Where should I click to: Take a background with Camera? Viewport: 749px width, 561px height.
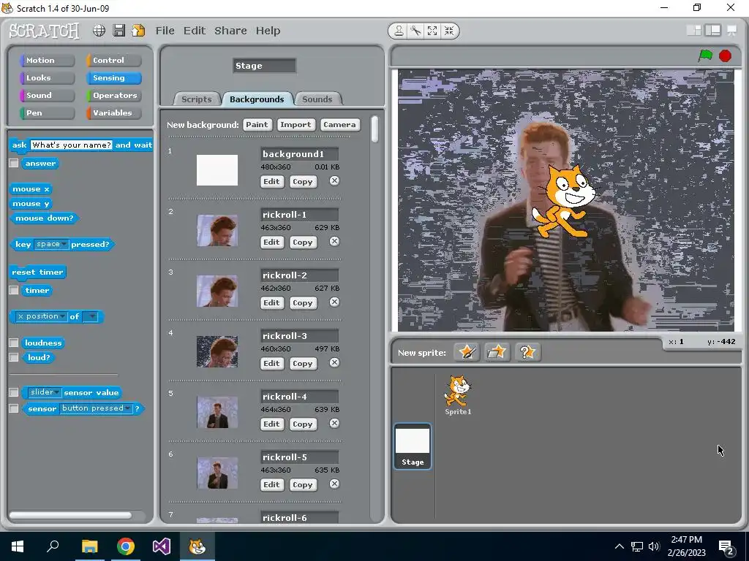point(339,124)
